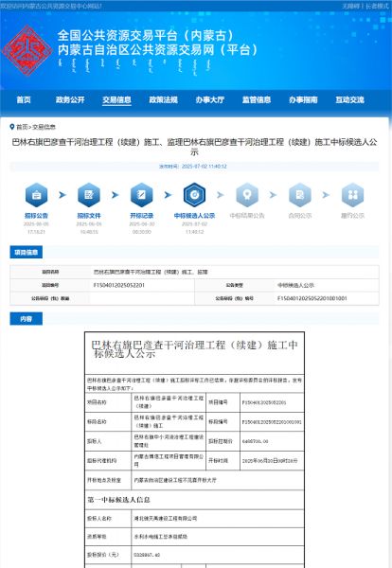
Task: Open the 首页 navigation menu item
Action: [x=24, y=99]
